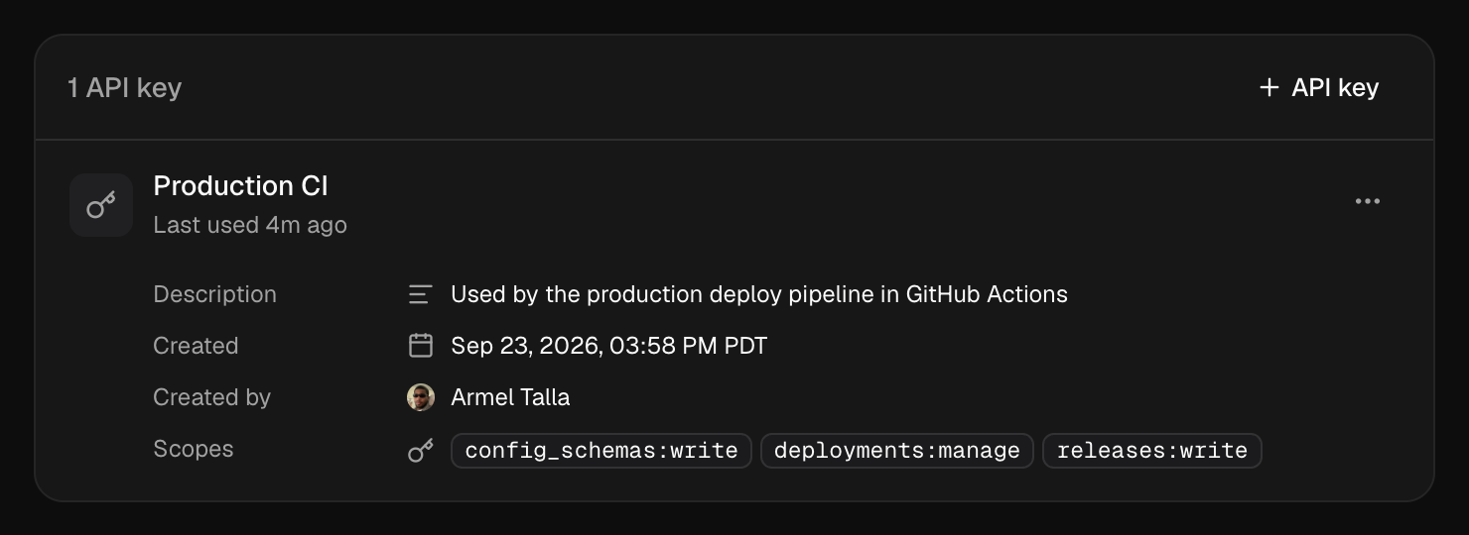Click the Scopes field label
The width and height of the screenshot is (1469, 535).
tap(194, 449)
